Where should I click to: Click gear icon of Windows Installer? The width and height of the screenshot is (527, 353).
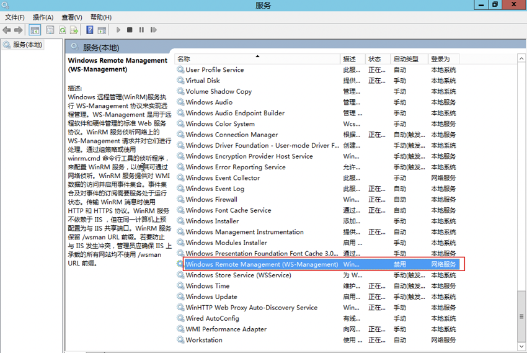[180, 221]
